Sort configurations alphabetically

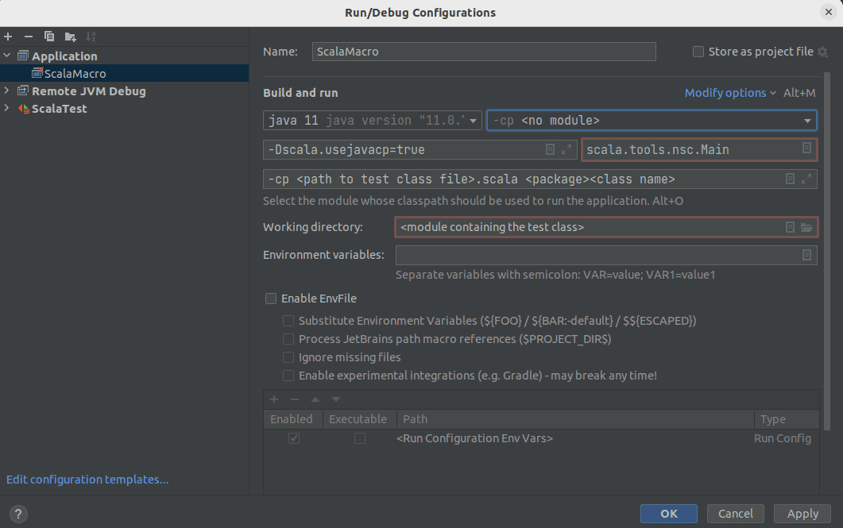[x=91, y=37]
